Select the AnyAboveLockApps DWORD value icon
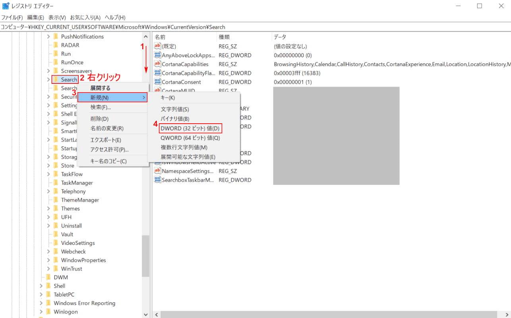The width and height of the screenshot is (511, 318). click(157, 55)
